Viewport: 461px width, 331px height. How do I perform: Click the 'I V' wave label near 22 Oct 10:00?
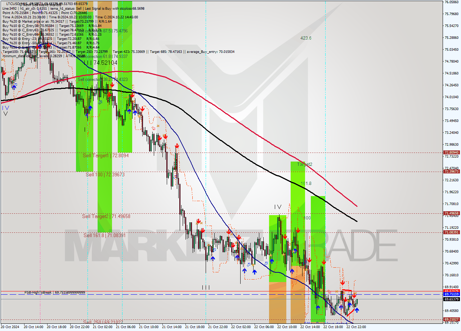277,207
